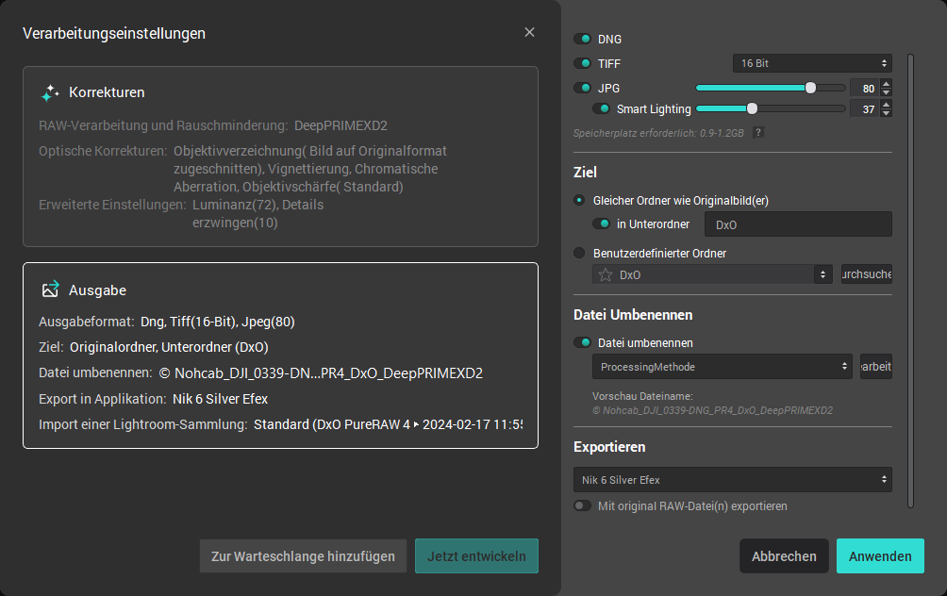Click the Korrekturen sparkle icon
Screen dimensions: 947x596
point(50,92)
